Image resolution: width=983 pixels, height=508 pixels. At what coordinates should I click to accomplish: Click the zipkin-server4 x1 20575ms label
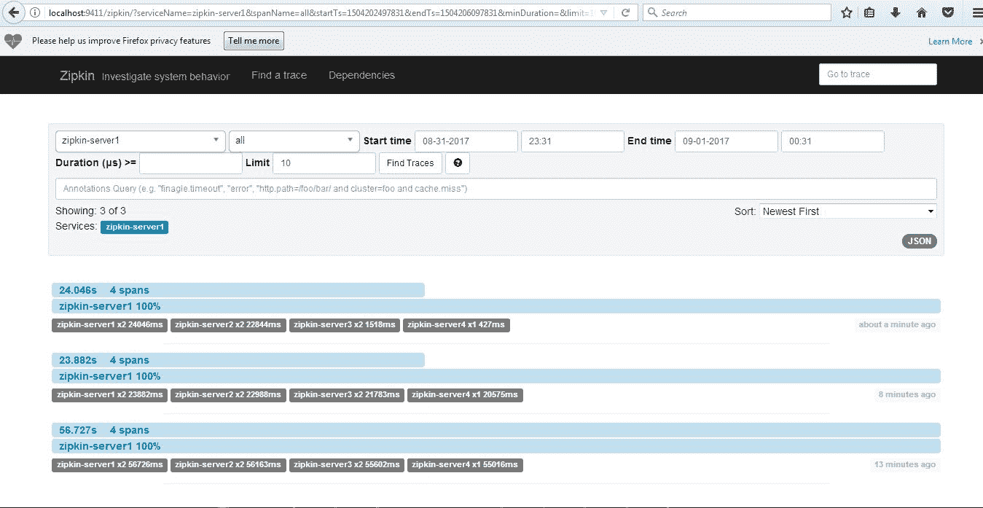[465, 395]
